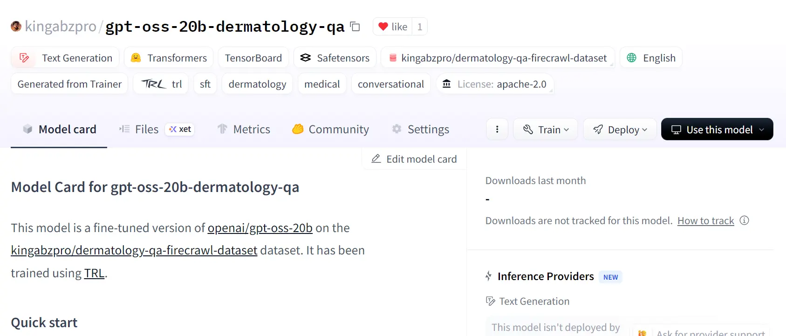Image resolution: width=786 pixels, height=336 pixels.
Task: Click the Text Generation tag icon
Action: (24, 58)
